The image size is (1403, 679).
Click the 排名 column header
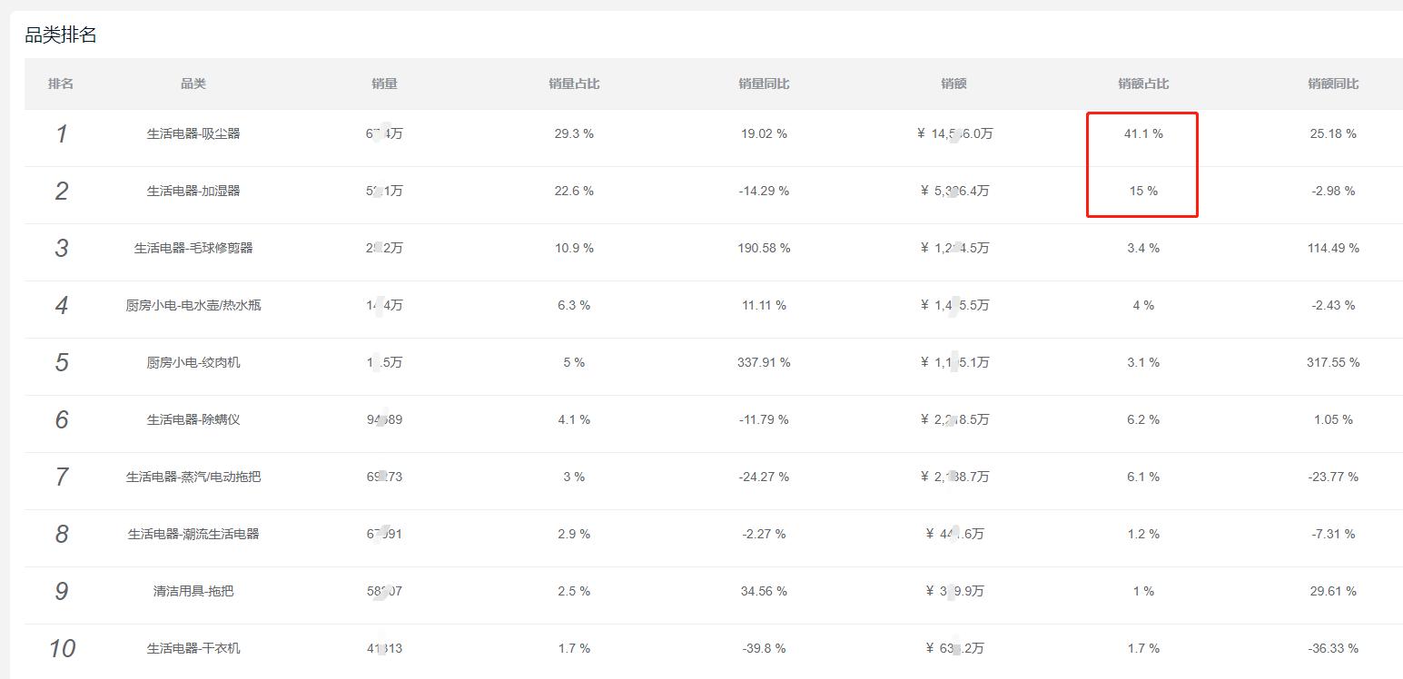click(61, 84)
